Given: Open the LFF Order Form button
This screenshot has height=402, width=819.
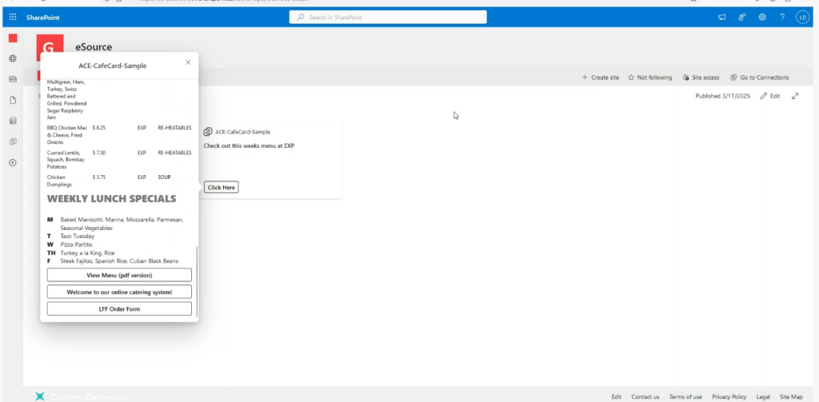Looking at the screenshot, I should tap(119, 308).
